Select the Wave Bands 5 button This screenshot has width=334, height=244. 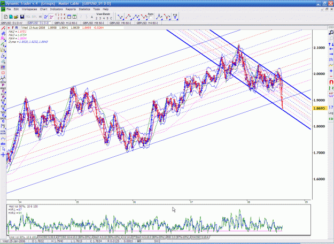107,18
